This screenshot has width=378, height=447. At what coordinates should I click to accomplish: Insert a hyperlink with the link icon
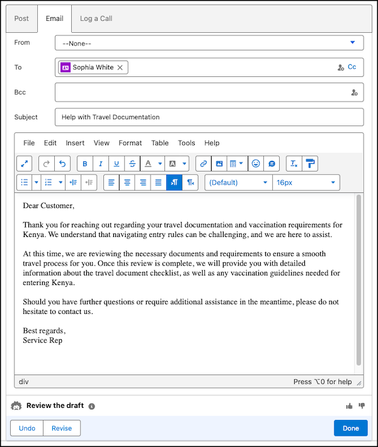[203, 164]
